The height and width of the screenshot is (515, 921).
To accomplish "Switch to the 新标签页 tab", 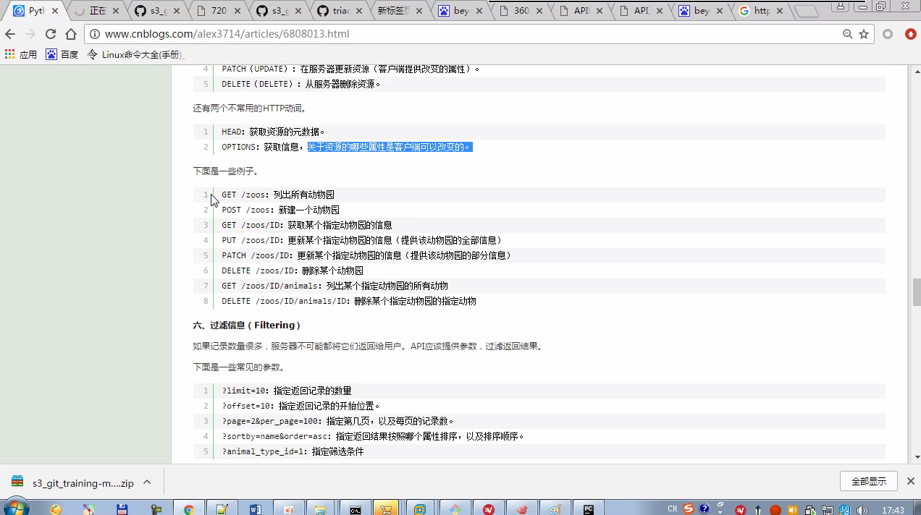I will (x=400, y=11).
